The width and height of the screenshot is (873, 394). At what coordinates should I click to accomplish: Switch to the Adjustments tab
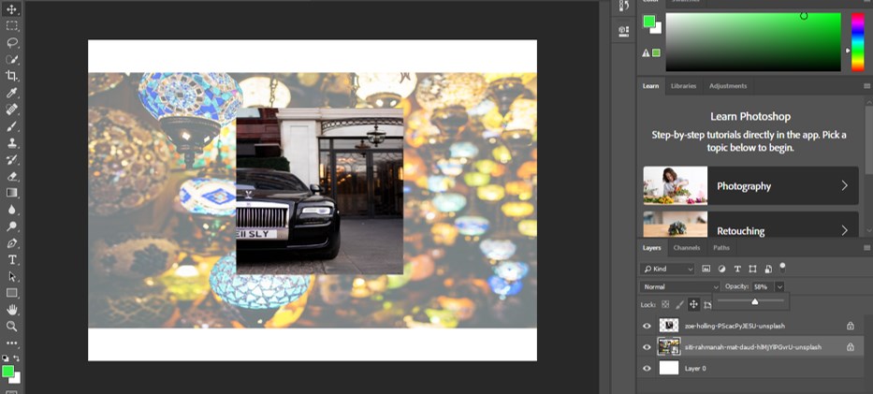728,86
